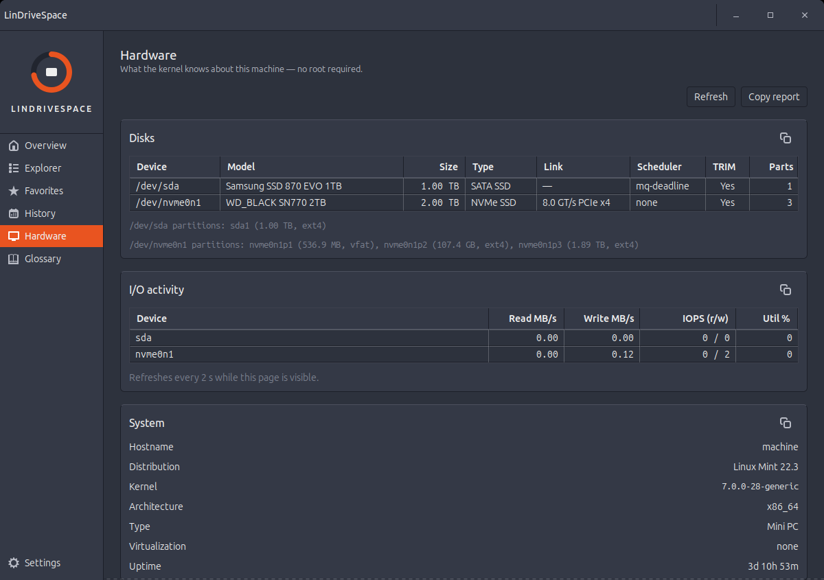Click the SATA SSD type cell
This screenshot has height=580, width=824.
[x=501, y=186]
